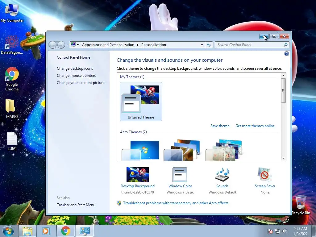Click the Save theme link
Image resolution: width=316 pixels, height=237 pixels.
pyautogui.click(x=220, y=126)
